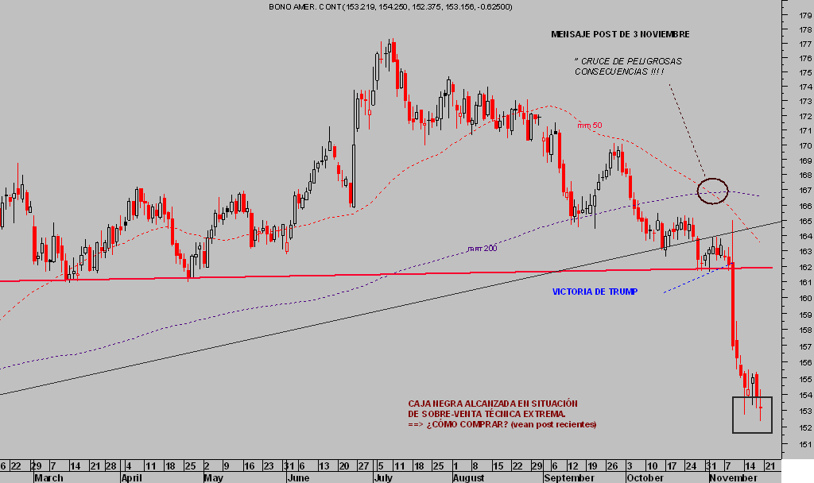Select the CAJA NEGRA ALCANZADA text note
814x483 pixels.
(487, 404)
